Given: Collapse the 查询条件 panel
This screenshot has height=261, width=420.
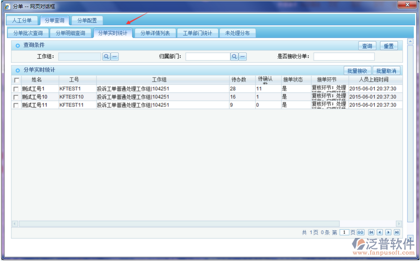Looking at the screenshot, I should pyautogui.click(x=17, y=46).
